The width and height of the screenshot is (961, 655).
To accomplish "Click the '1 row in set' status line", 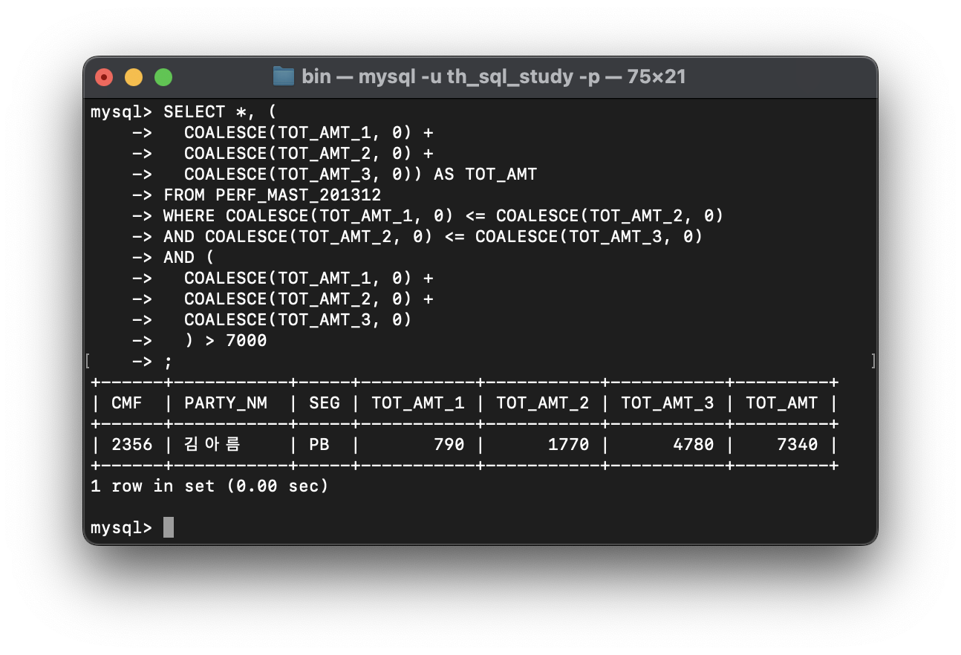I will click(209, 486).
